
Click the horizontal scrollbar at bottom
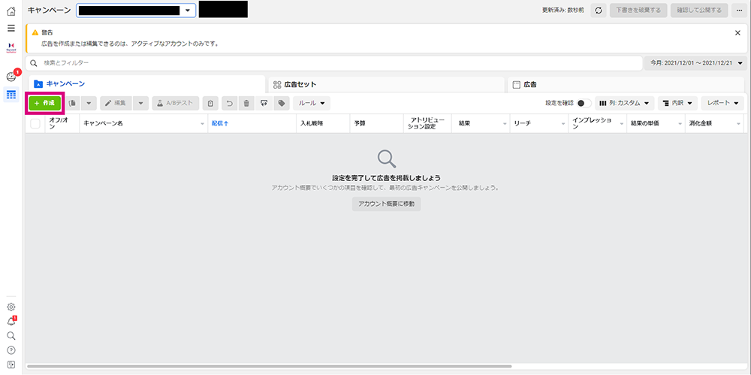[269, 367]
